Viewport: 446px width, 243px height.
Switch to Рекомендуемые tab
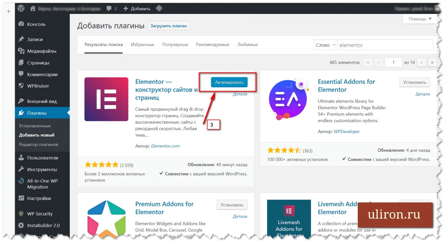pos(212,45)
